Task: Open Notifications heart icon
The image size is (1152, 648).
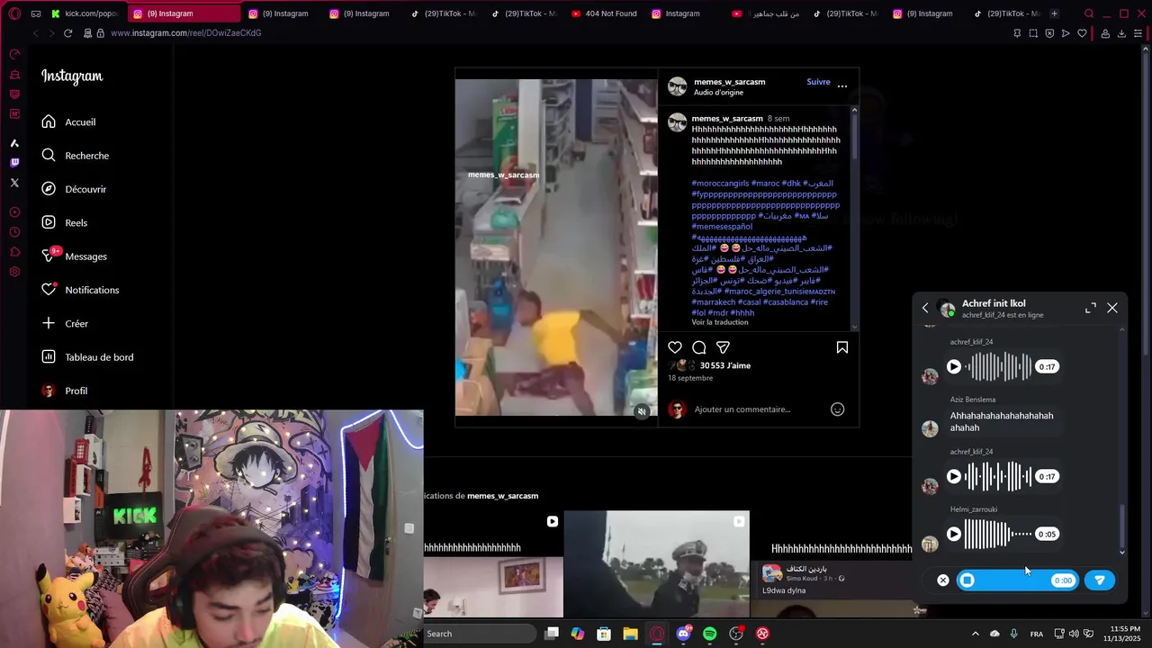Action: [x=49, y=290]
